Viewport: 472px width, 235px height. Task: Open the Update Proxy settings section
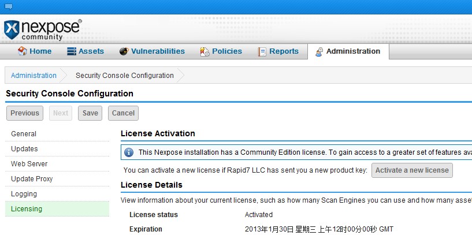(57, 179)
